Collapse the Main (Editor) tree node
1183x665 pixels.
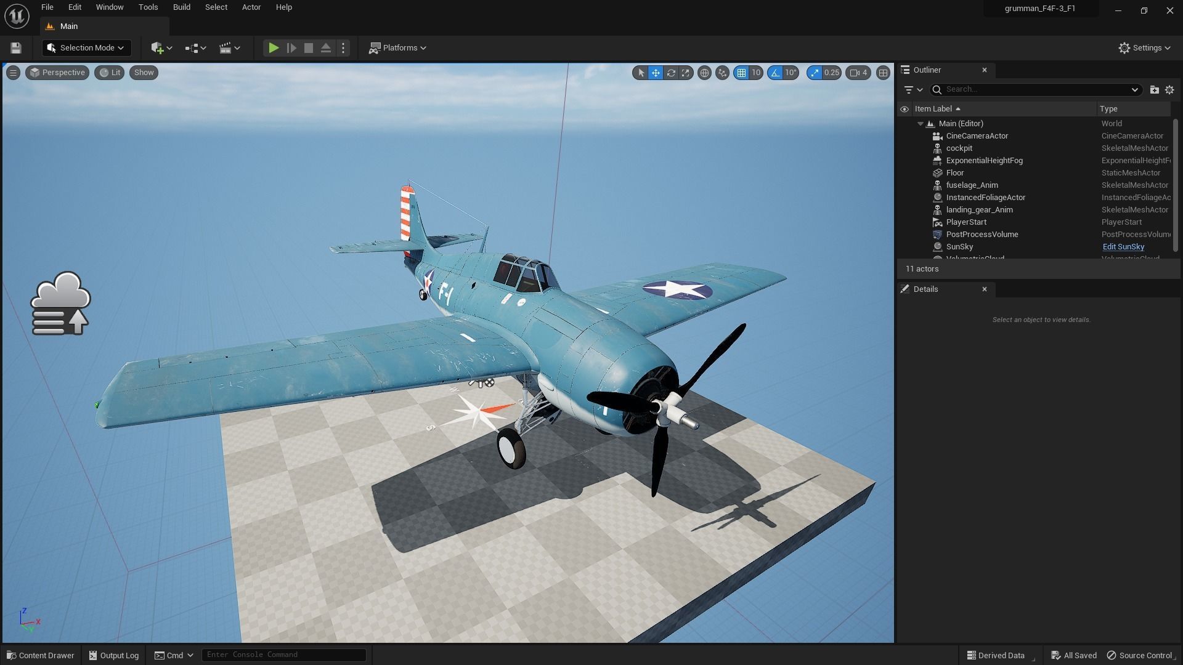pos(921,124)
